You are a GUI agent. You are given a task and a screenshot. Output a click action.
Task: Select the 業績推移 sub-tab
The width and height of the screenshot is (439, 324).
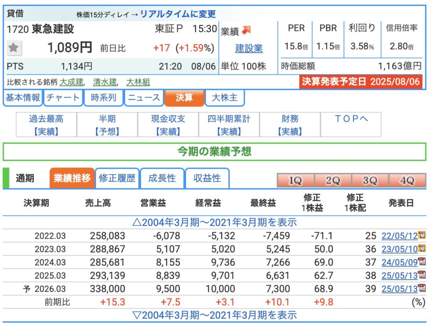point(72,178)
